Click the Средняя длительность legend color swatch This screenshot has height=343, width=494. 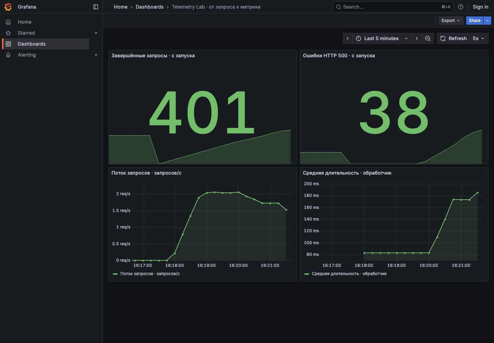(x=307, y=274)
